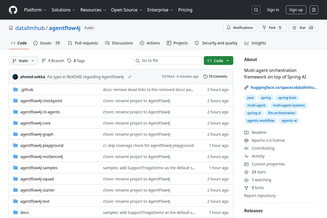Click the eye icon next to 1 watching
The image size is (327, 218).
[x=246, y=180]
